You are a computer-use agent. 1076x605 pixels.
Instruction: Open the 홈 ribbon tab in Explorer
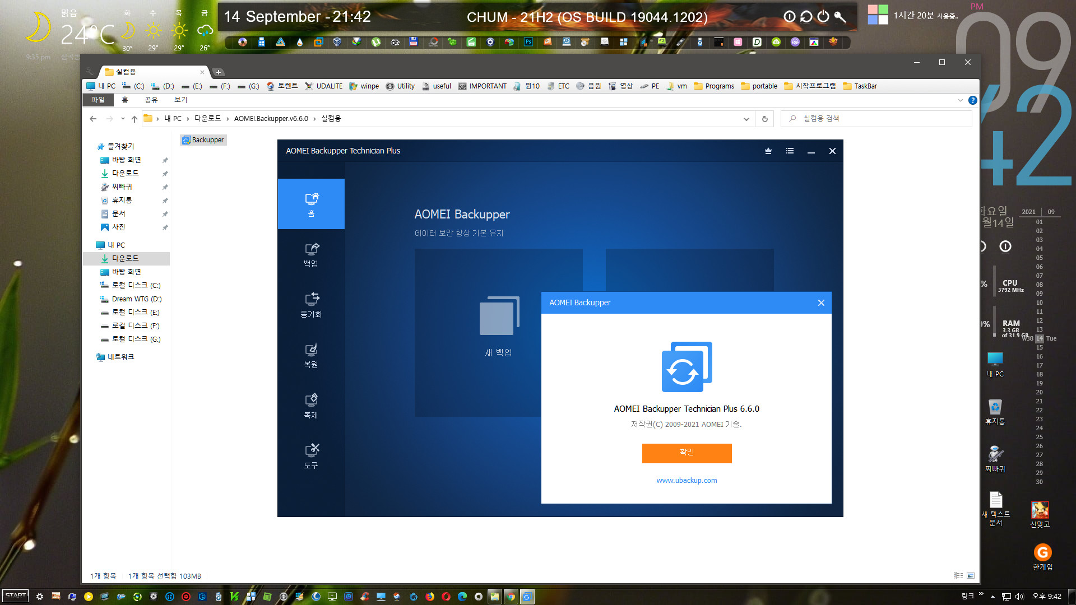(x=125, y=100)
